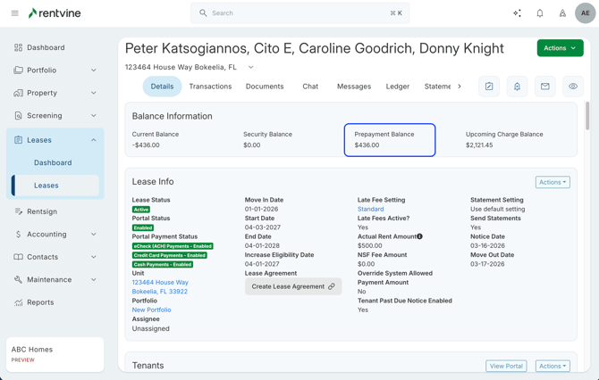Open the Ledger tab

point(397,87)
